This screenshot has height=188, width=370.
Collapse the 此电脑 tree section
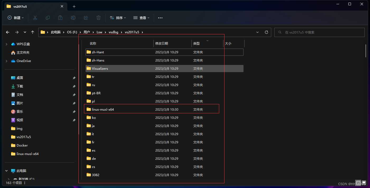[6, 171]
